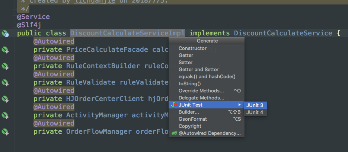Click the @Slf4j annotation
This screenshot has width=348, height=152.
(x=29, y=25)
